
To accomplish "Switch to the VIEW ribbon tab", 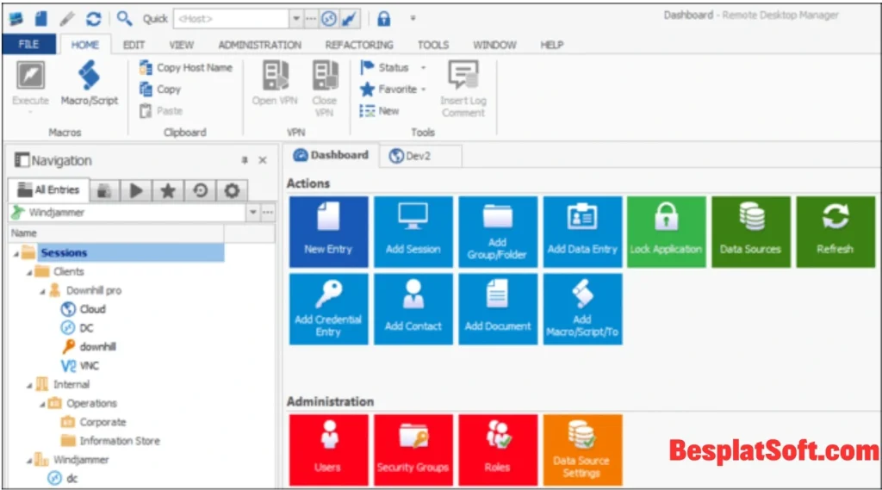I will pos(181,45).
